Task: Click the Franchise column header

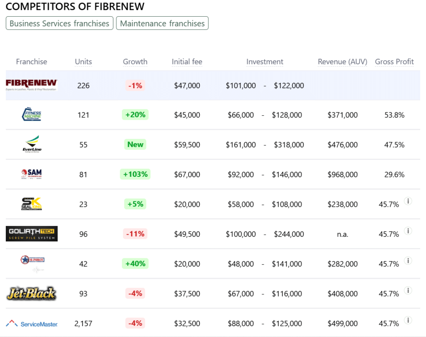Action: coord(32,62)
